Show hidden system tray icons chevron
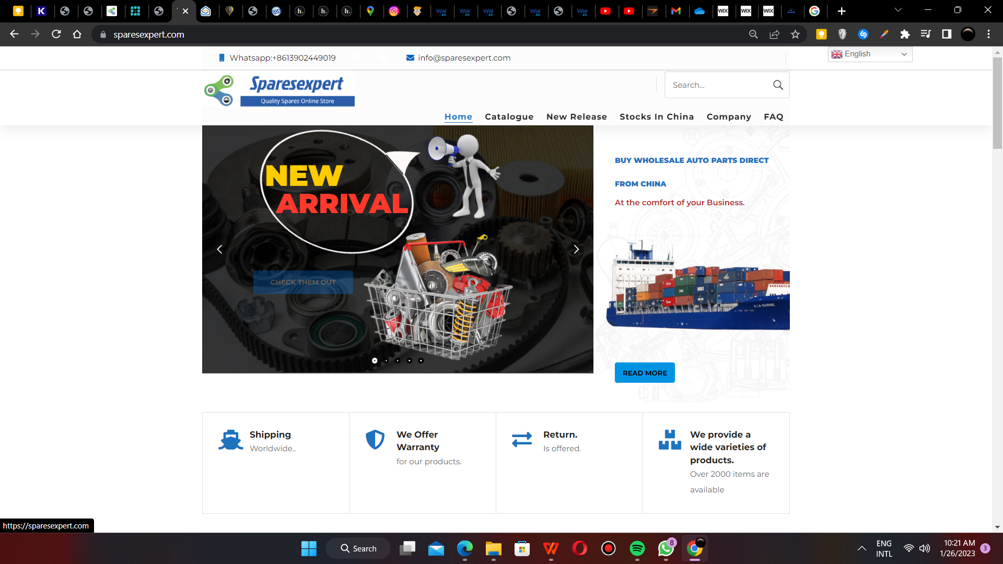Viewport: 1003px width, 564px height. 861,548
